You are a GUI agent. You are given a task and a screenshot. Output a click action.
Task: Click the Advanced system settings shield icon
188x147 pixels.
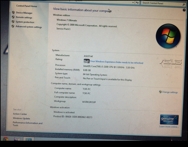click(13, 26)
